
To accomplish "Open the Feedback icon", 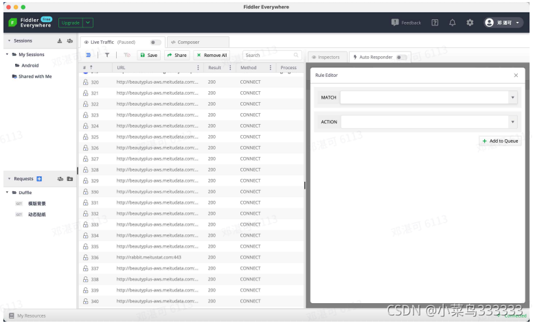I will tap(395, 23).
